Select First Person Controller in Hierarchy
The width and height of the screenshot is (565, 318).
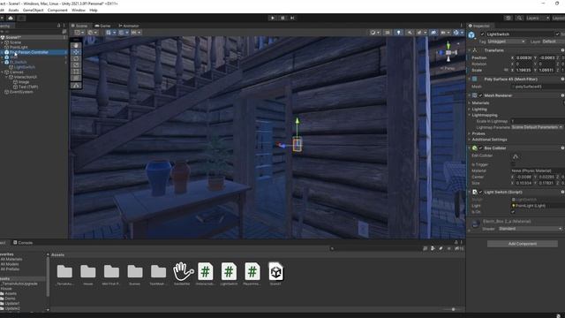tap(34, 52)
